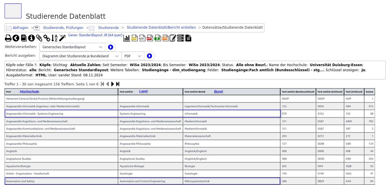390x185 pixels.
Task: Click the HTML export file icon
Action: [134, 38]
